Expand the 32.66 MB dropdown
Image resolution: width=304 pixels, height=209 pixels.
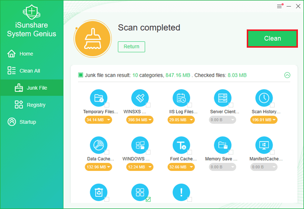point(181,167)
